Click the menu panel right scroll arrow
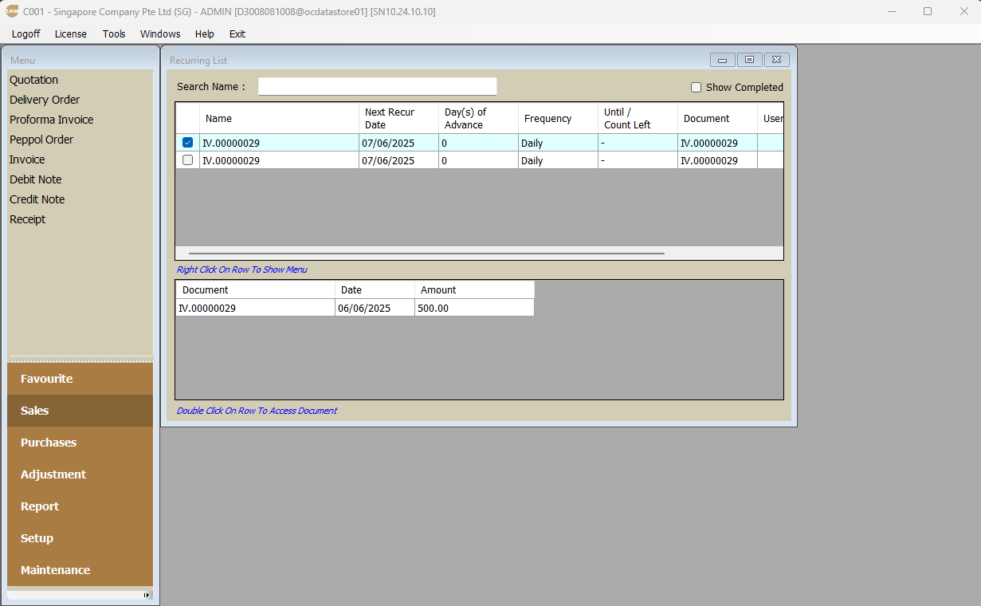Viewport: 981px width, 606px height. (x=147, y=595)
